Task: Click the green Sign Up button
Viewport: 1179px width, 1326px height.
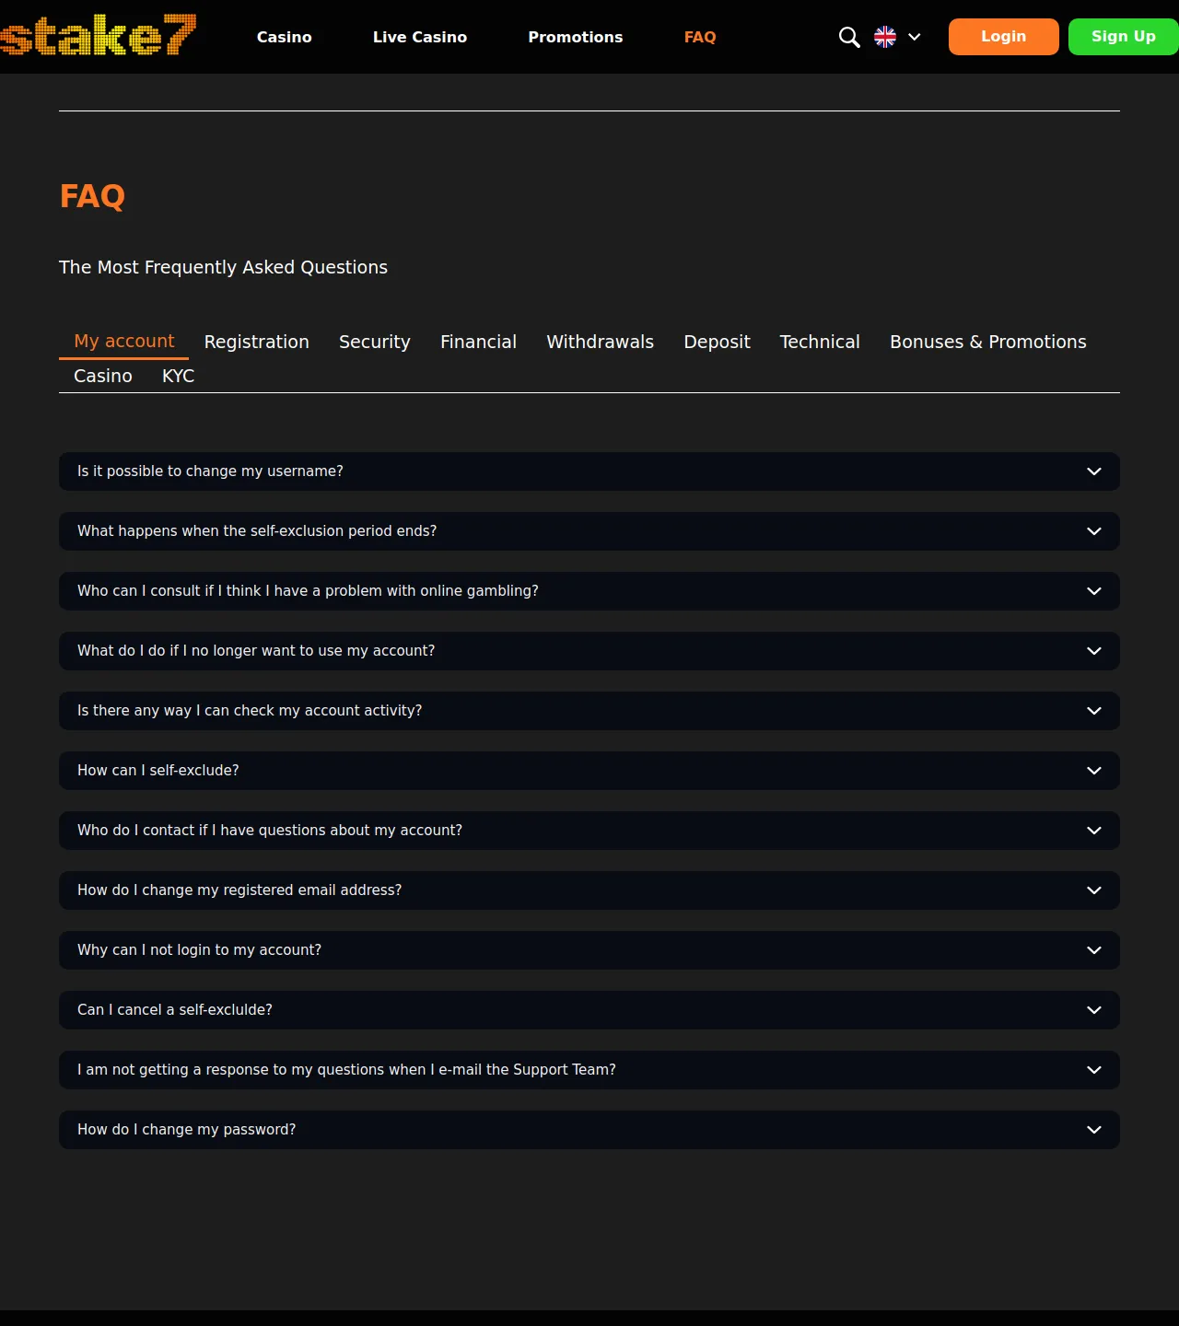Action: (1124, 37)
